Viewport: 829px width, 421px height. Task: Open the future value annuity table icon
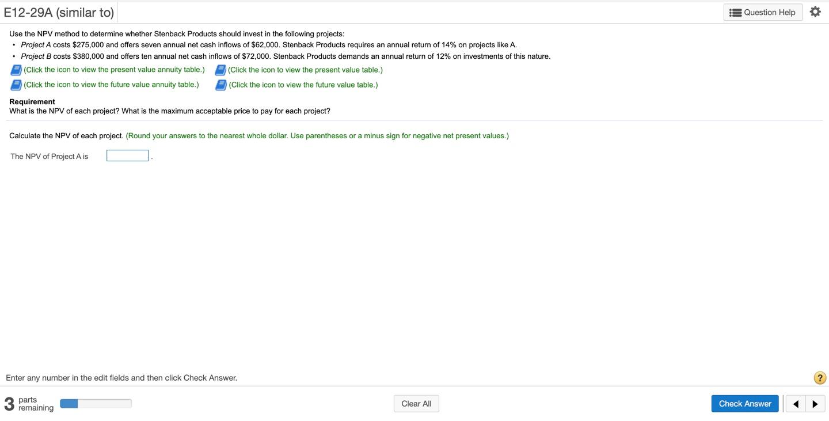(16, 85)
